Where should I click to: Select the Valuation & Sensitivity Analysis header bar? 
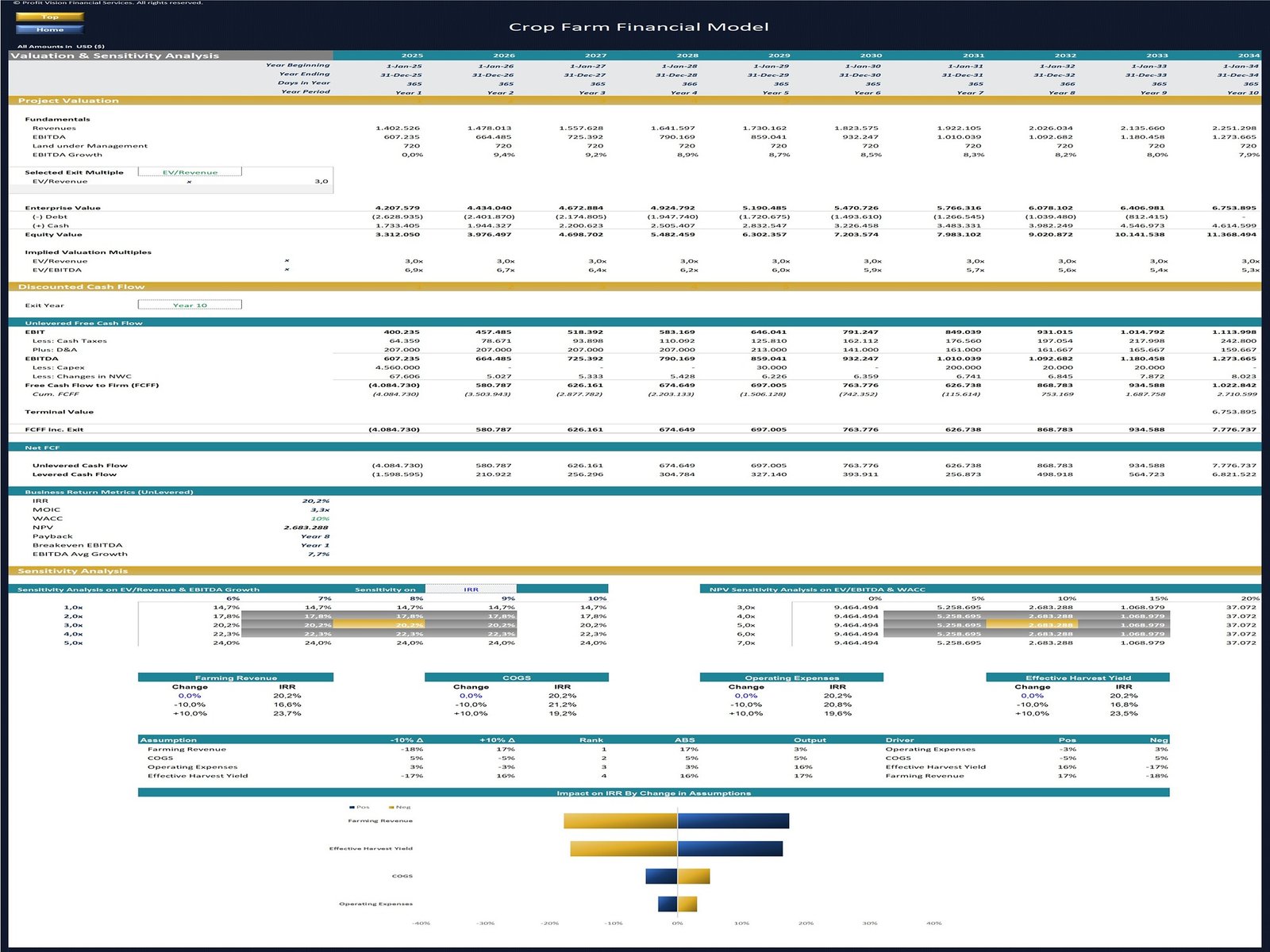tap(115, 56)
